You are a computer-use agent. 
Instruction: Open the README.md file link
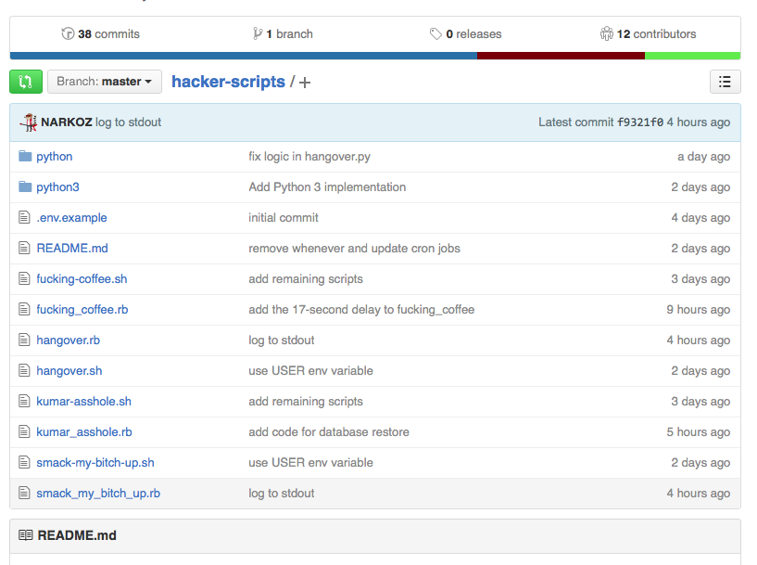72,249
